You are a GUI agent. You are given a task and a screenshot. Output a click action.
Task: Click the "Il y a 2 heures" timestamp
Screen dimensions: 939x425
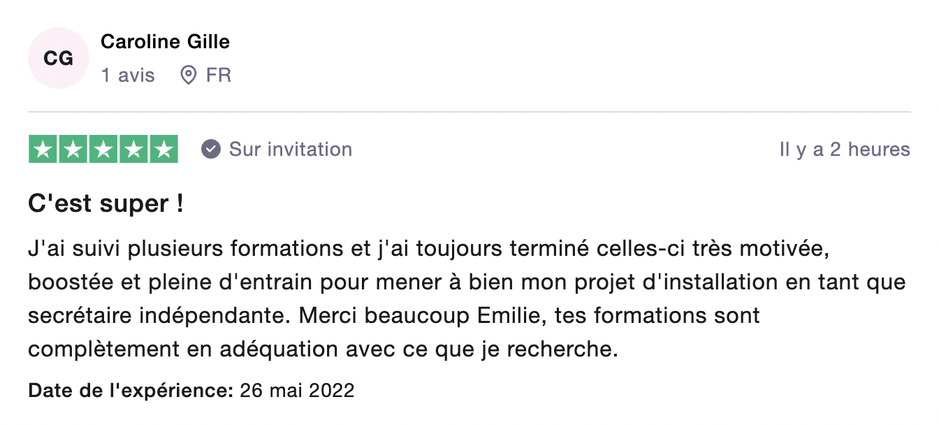click(845, 150)
